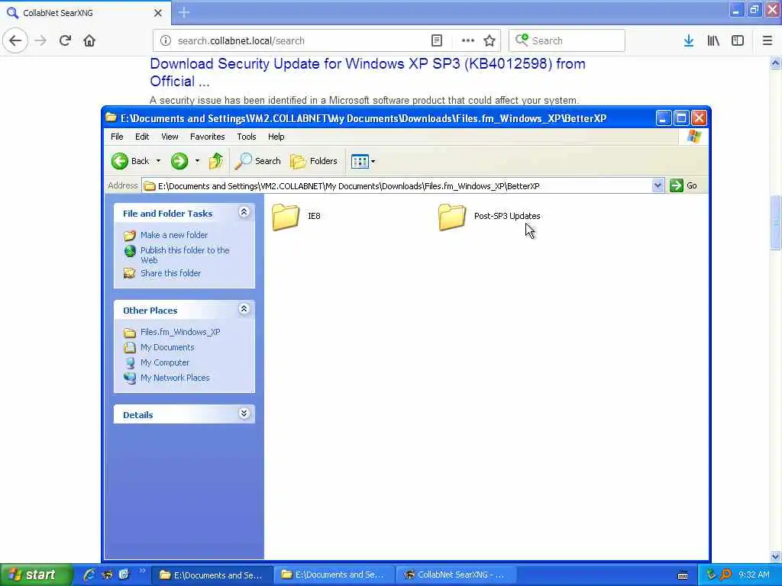Toggle Firefox sidebar view
Image resolution: width=782 pixels, height=586 pixels.
click(x=738, y=40)
